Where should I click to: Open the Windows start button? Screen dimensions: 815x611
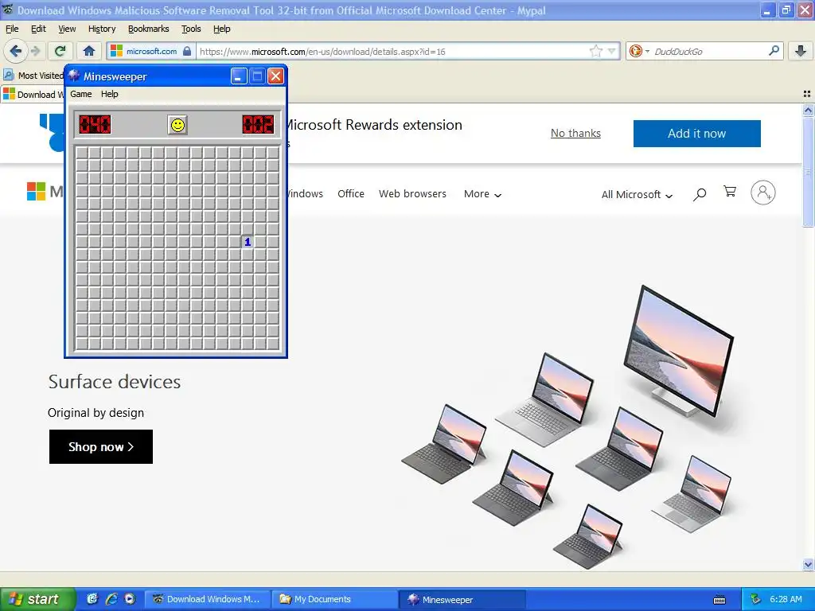coord(37,599)
